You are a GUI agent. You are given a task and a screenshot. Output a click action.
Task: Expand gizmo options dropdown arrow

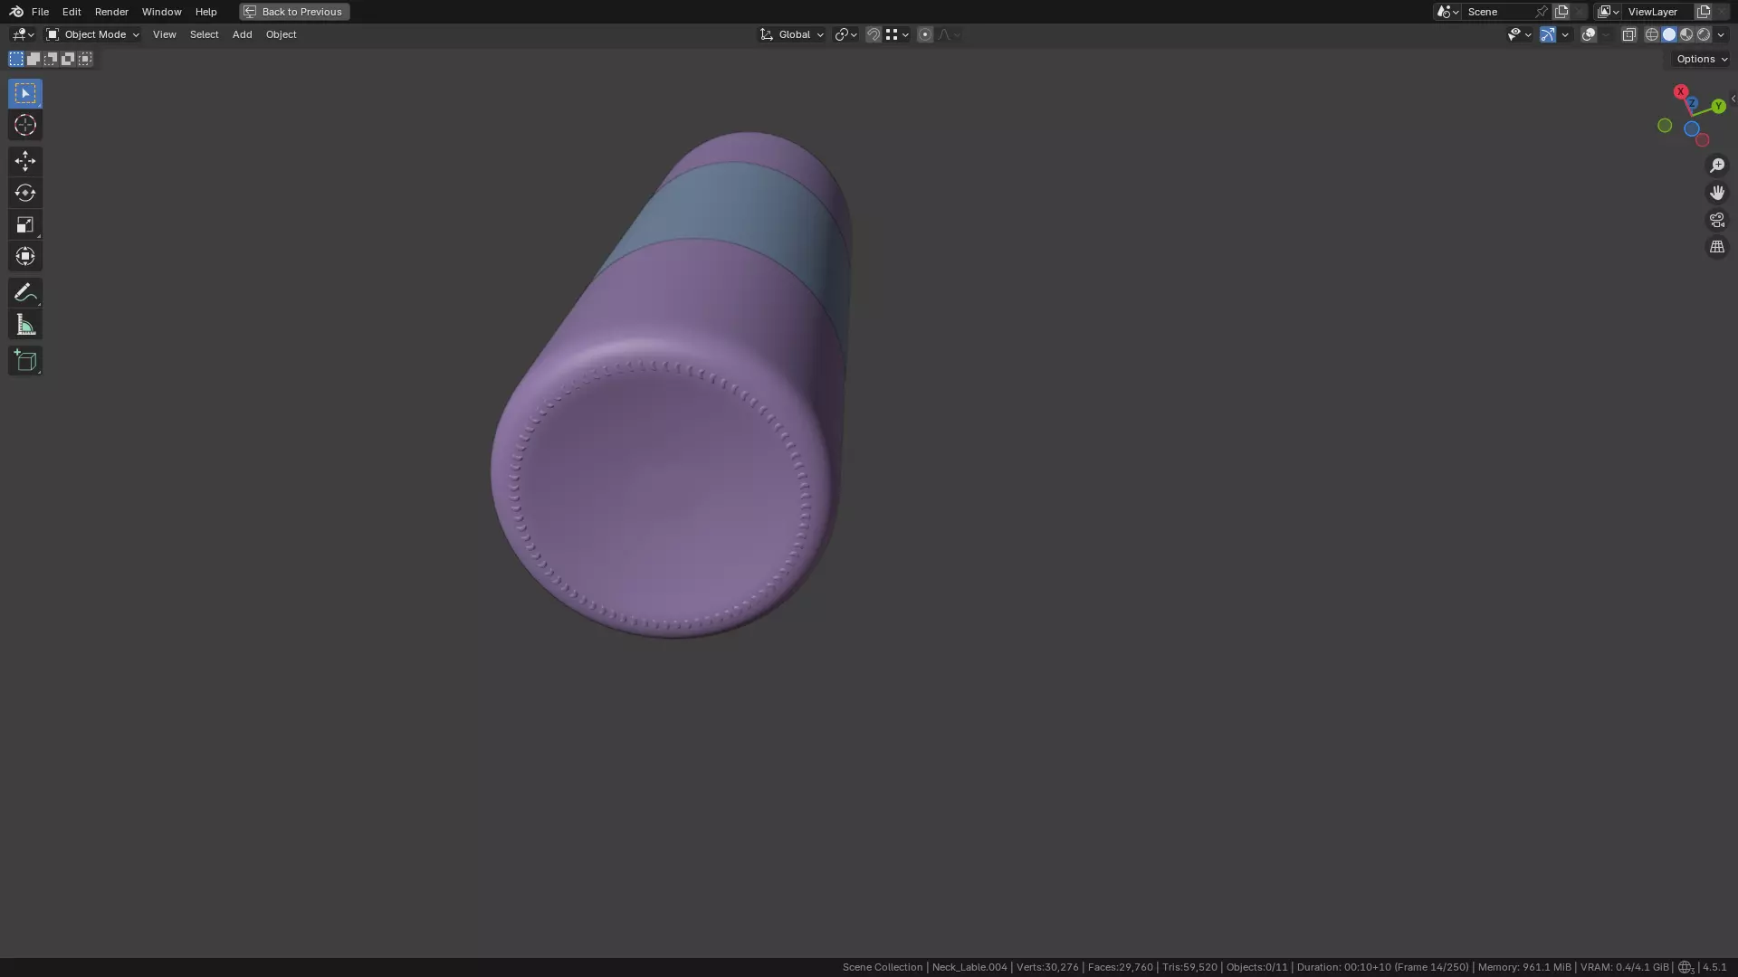point(1565,34)
